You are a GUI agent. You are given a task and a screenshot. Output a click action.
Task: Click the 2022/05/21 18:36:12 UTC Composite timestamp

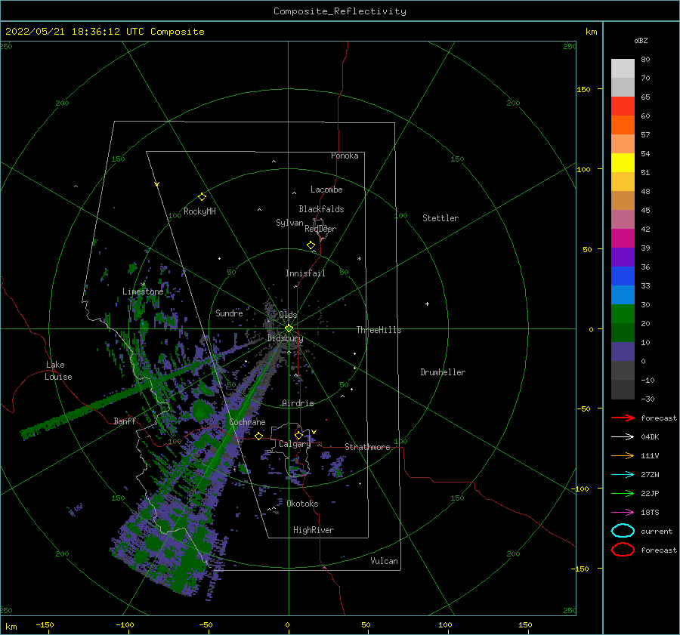(104, 32)
